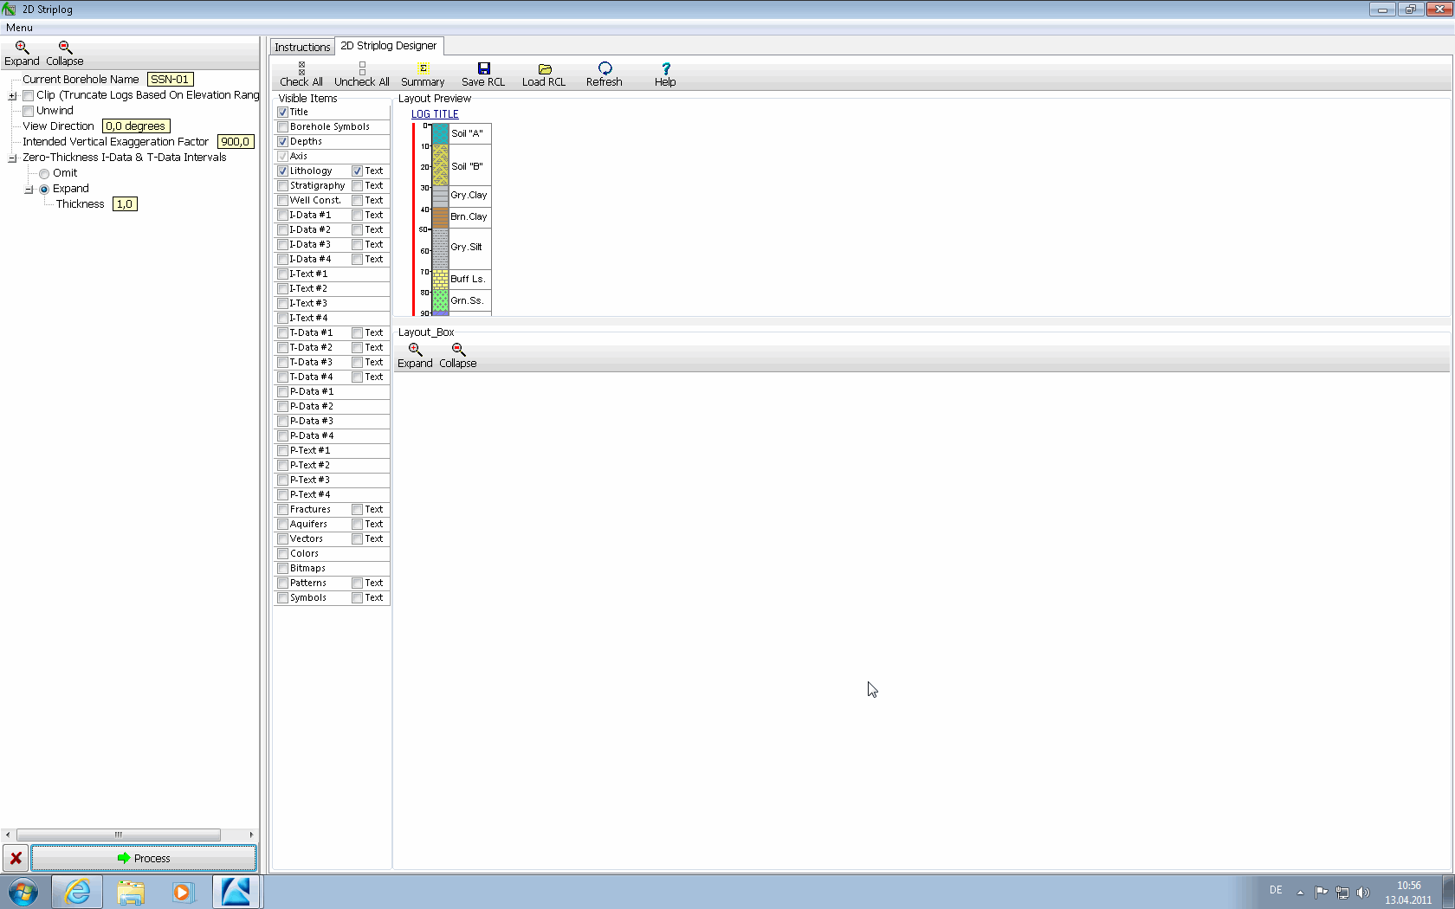Click the network tray icon
This screenshot has height=909, width=1455.
click(x=1342, y=893)
